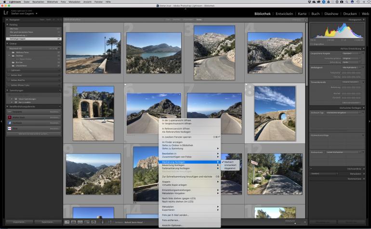This screenshot has height=229, width=371.
Task: Click plus icon of Veröffentlichungsdienste panel
Action: tap(60, 107)
